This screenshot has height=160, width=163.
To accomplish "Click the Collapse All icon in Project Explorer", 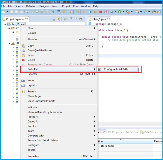I will click(54, 19).
